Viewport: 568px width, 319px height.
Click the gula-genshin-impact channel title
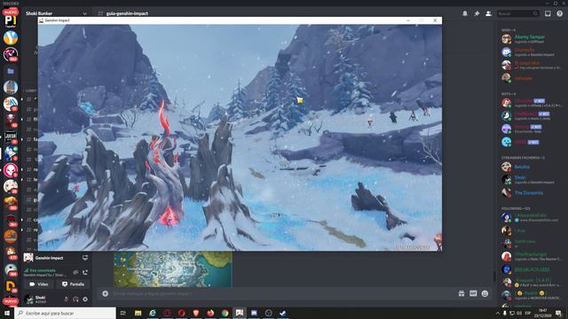127,13
